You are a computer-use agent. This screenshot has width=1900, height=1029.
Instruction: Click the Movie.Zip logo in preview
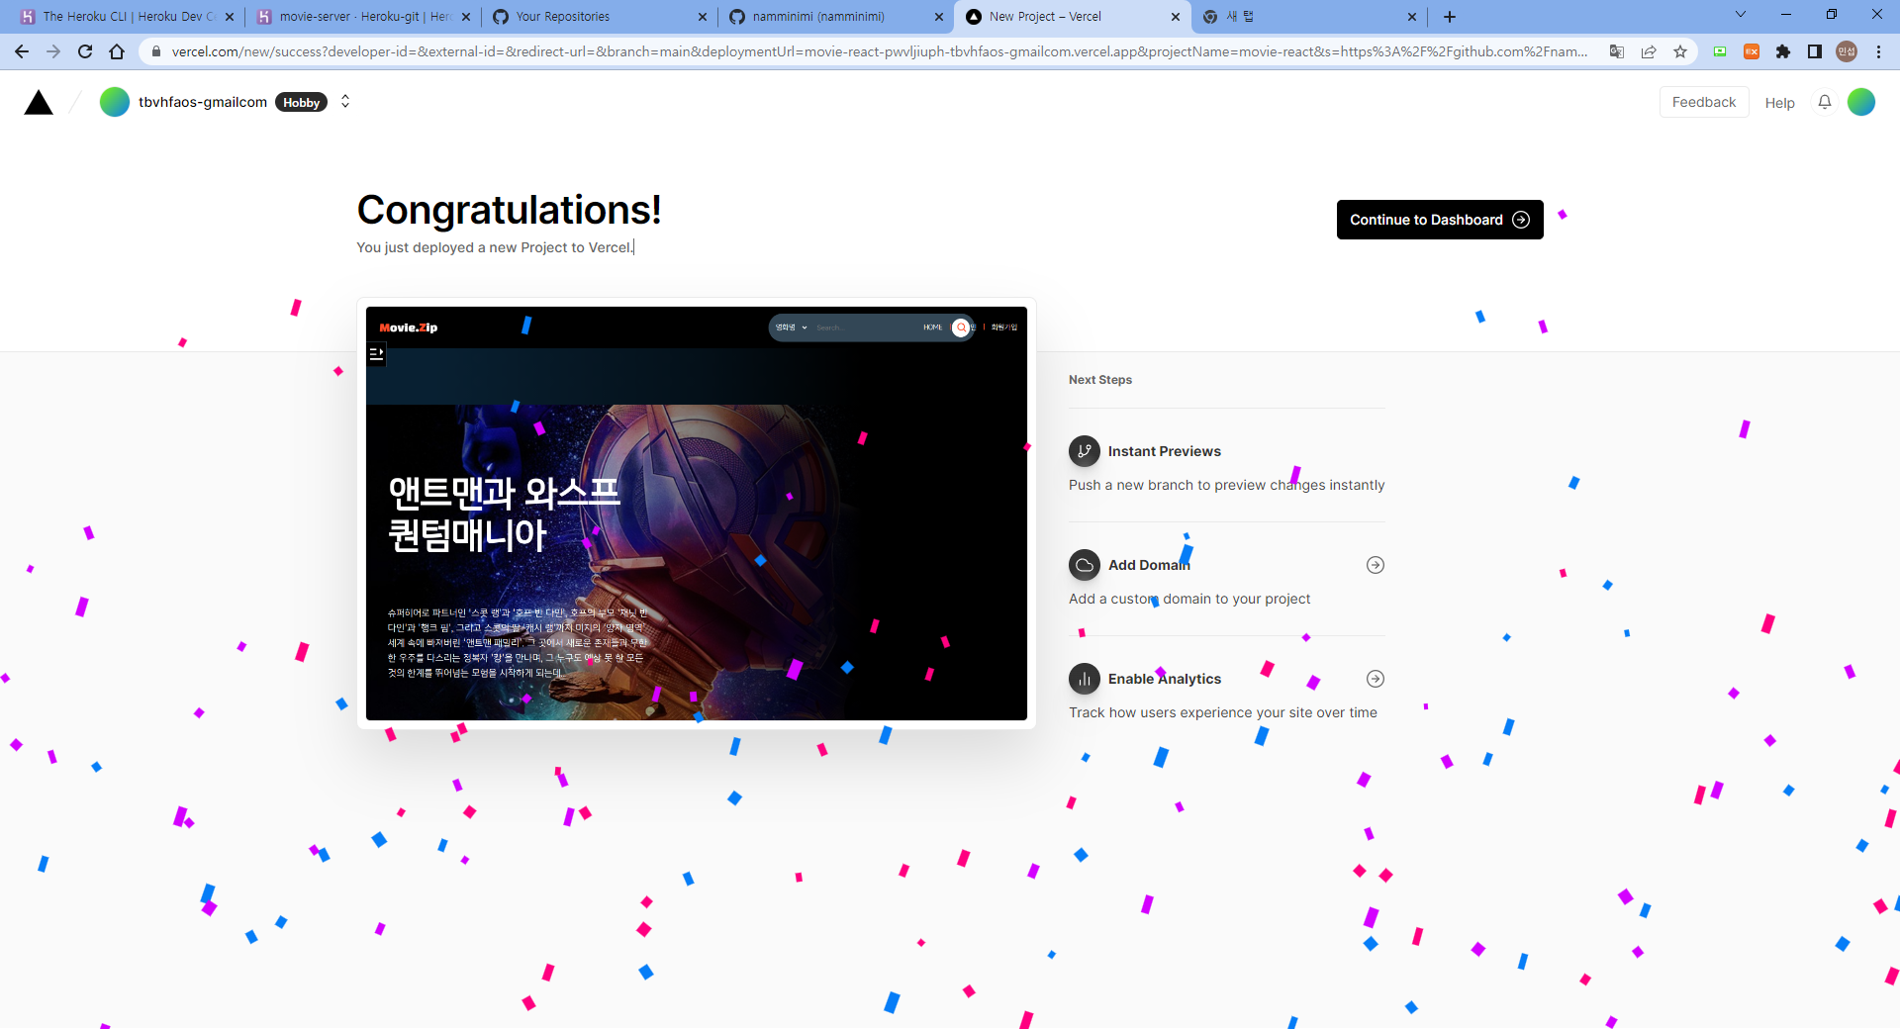(x=409, y=327)
